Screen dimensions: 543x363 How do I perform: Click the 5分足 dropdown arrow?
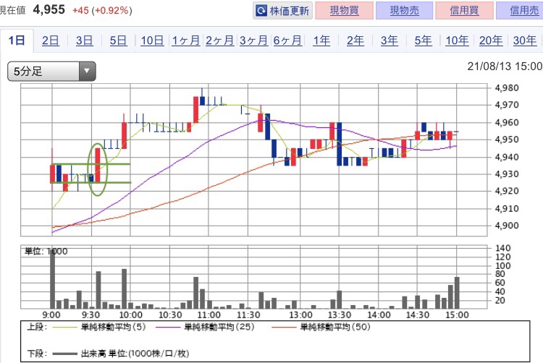click(x=87, y=71)
